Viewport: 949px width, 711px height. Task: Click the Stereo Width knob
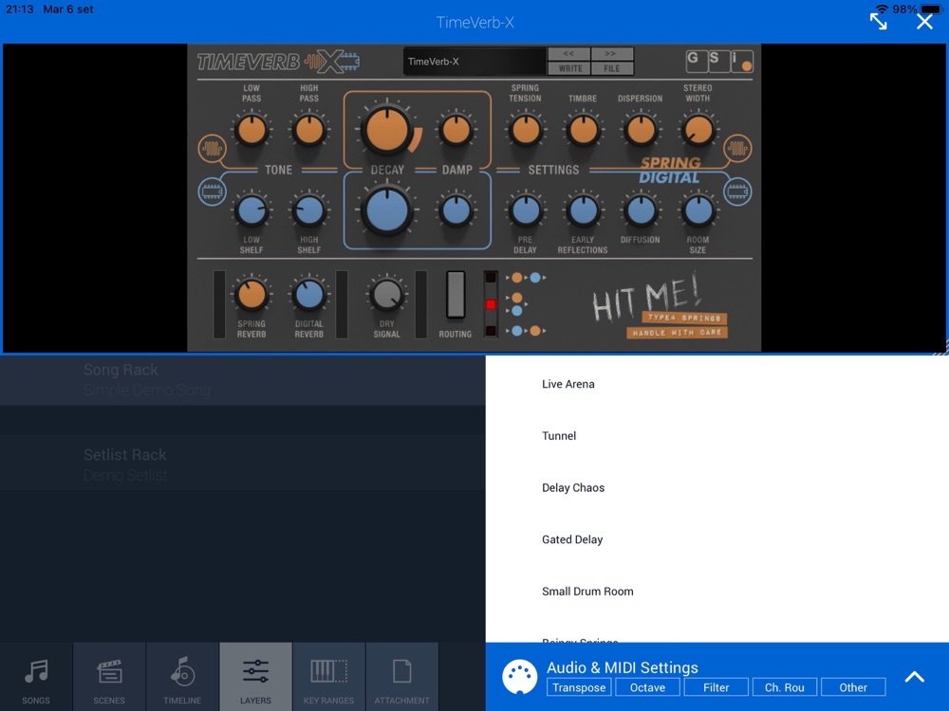coord(698,129)
